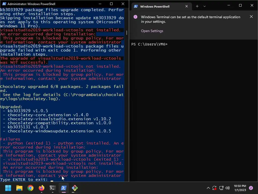Click the Administrator PowerShell title icon
The image size is (258, 194).
click(x=4, y=4)
